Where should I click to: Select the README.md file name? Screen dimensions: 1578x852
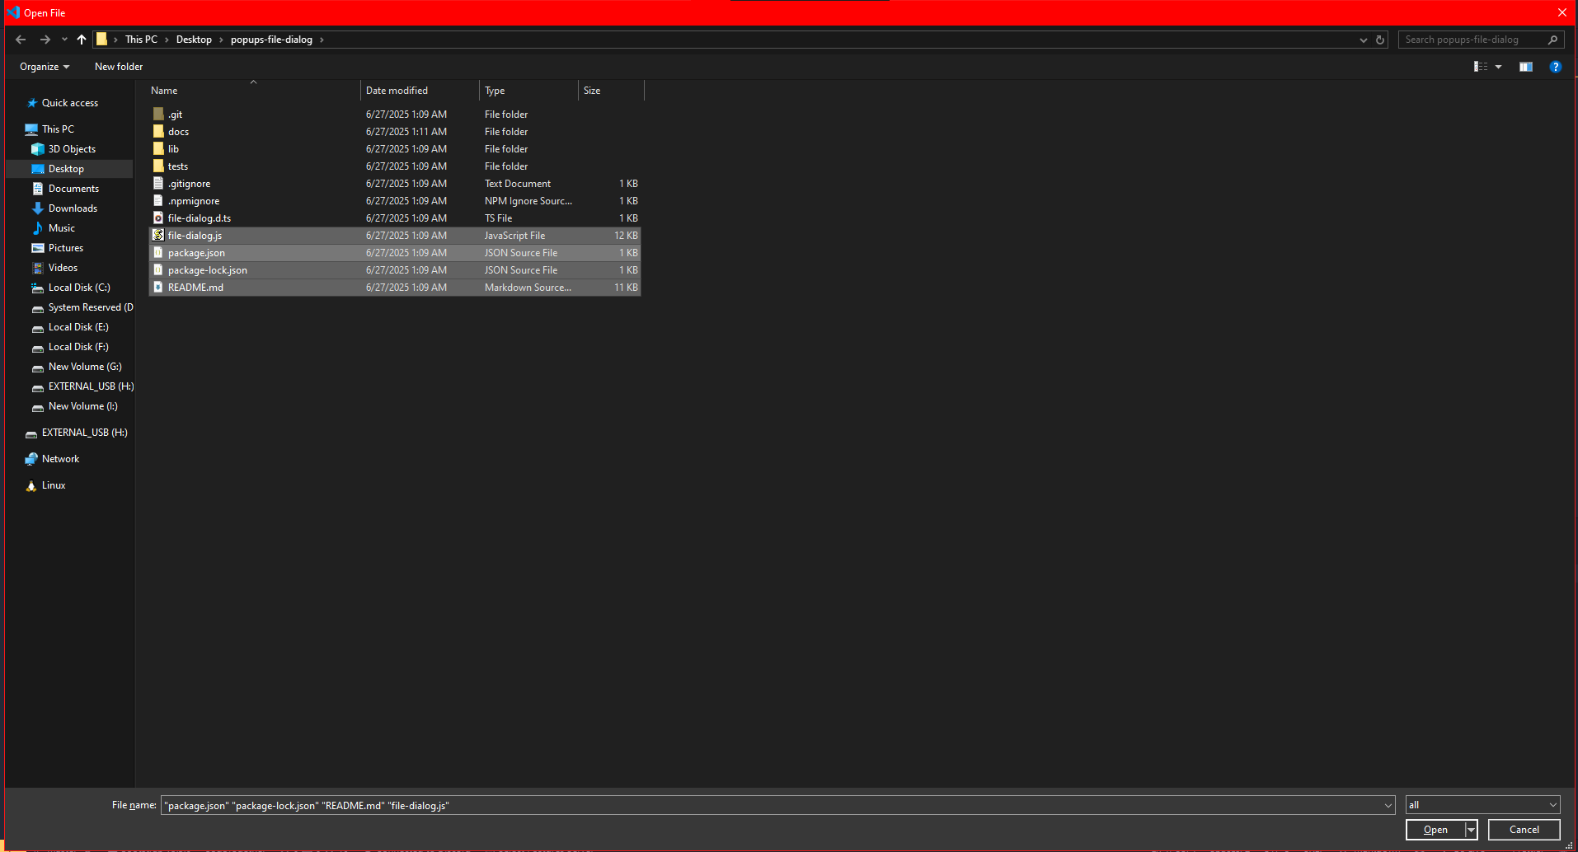click(x=195, y=288)
